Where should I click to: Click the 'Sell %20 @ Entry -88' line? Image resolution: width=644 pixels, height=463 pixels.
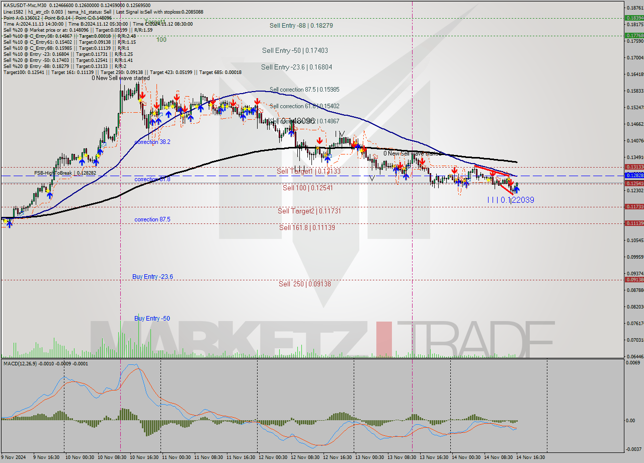64,66
